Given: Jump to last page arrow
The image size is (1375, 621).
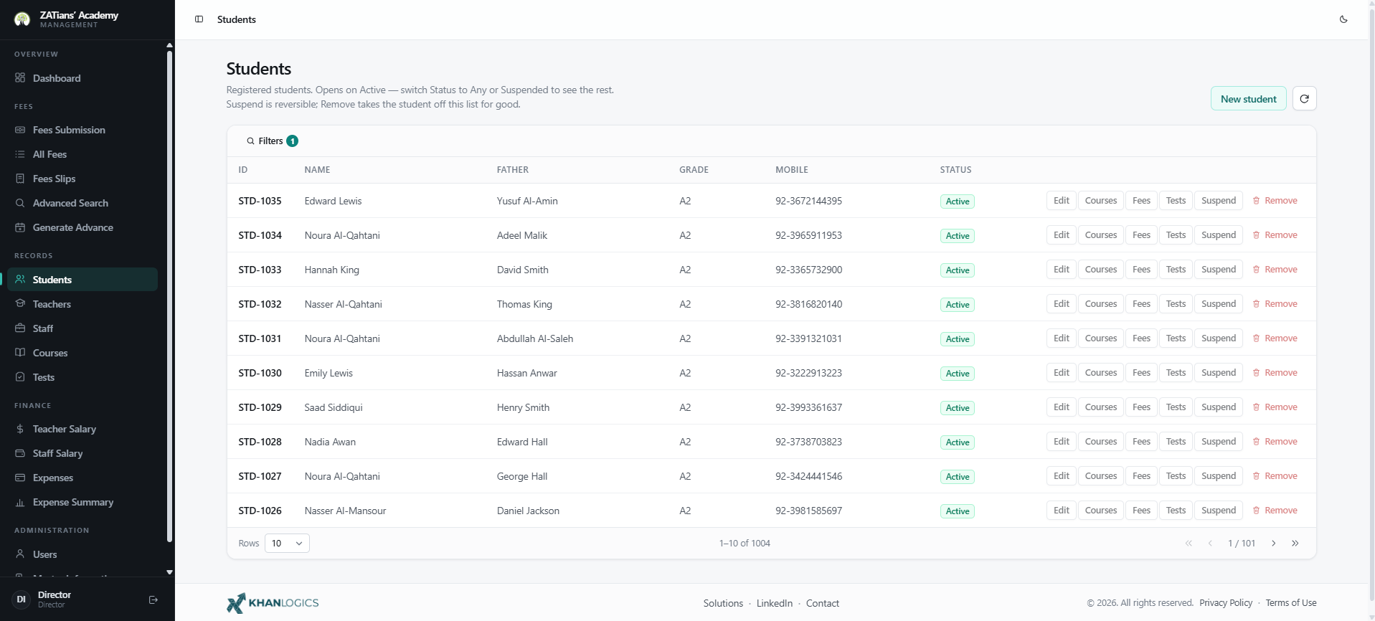Looking at the screenshot, I should point(1295,544).
